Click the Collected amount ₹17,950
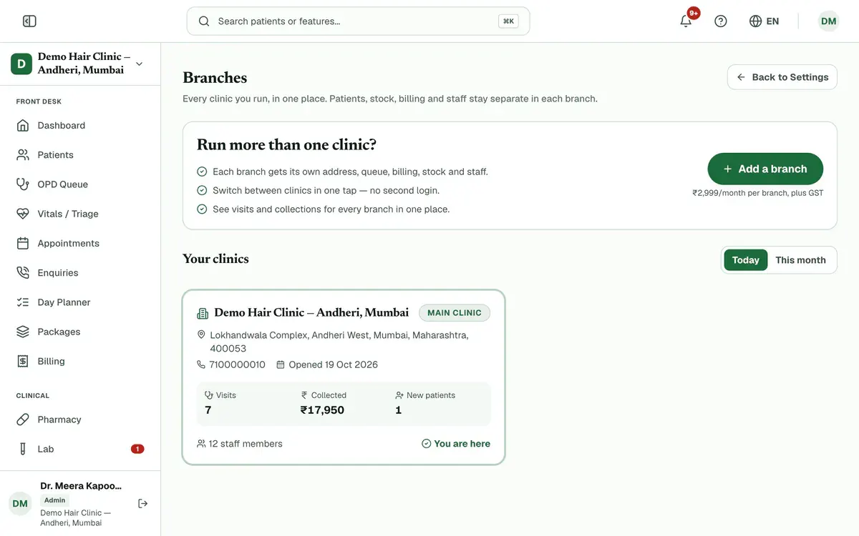859x536 pixels. [x=322, y=410]
